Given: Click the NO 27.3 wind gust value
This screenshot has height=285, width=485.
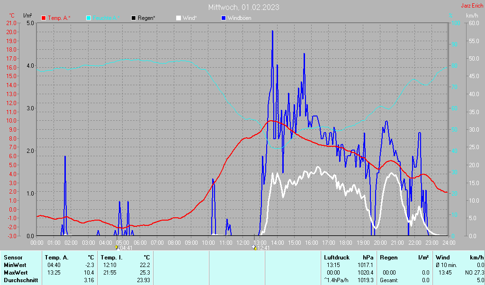Looking at the screenshot, I should click(475, 273).
